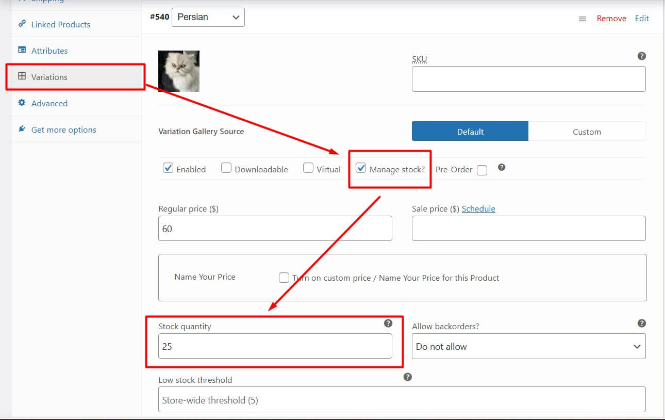Image resolution: width=665 pixels, height=420 pixels.
Task: Expand the Allow backorders dropdown
Action: pyautogui.click(x=528, y=347)
